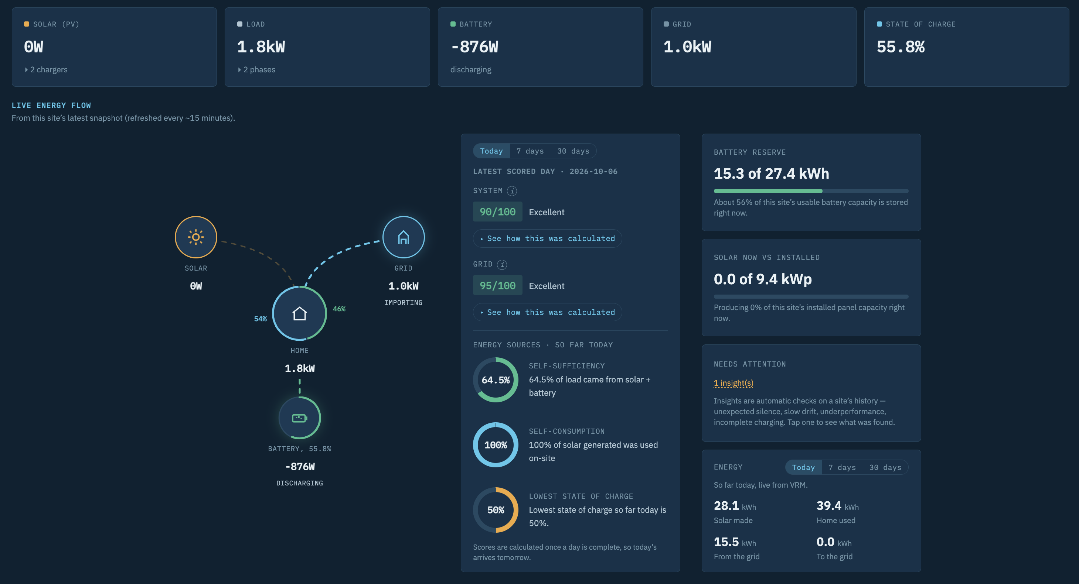Expand System 'See how this was calculated'

[x=548, y=238]
